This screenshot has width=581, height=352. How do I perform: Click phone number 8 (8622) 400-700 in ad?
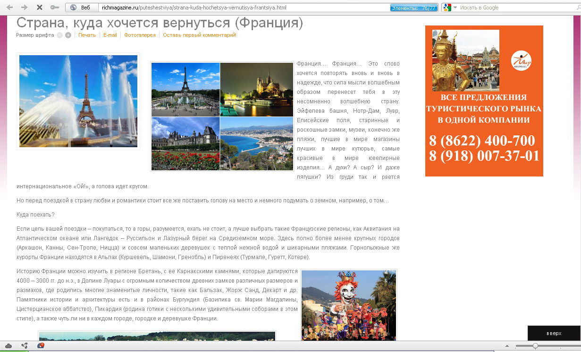coord(482,141)
